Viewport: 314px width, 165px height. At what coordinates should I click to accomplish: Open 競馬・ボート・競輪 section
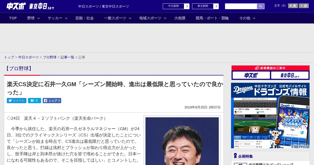tap(212, 18)
